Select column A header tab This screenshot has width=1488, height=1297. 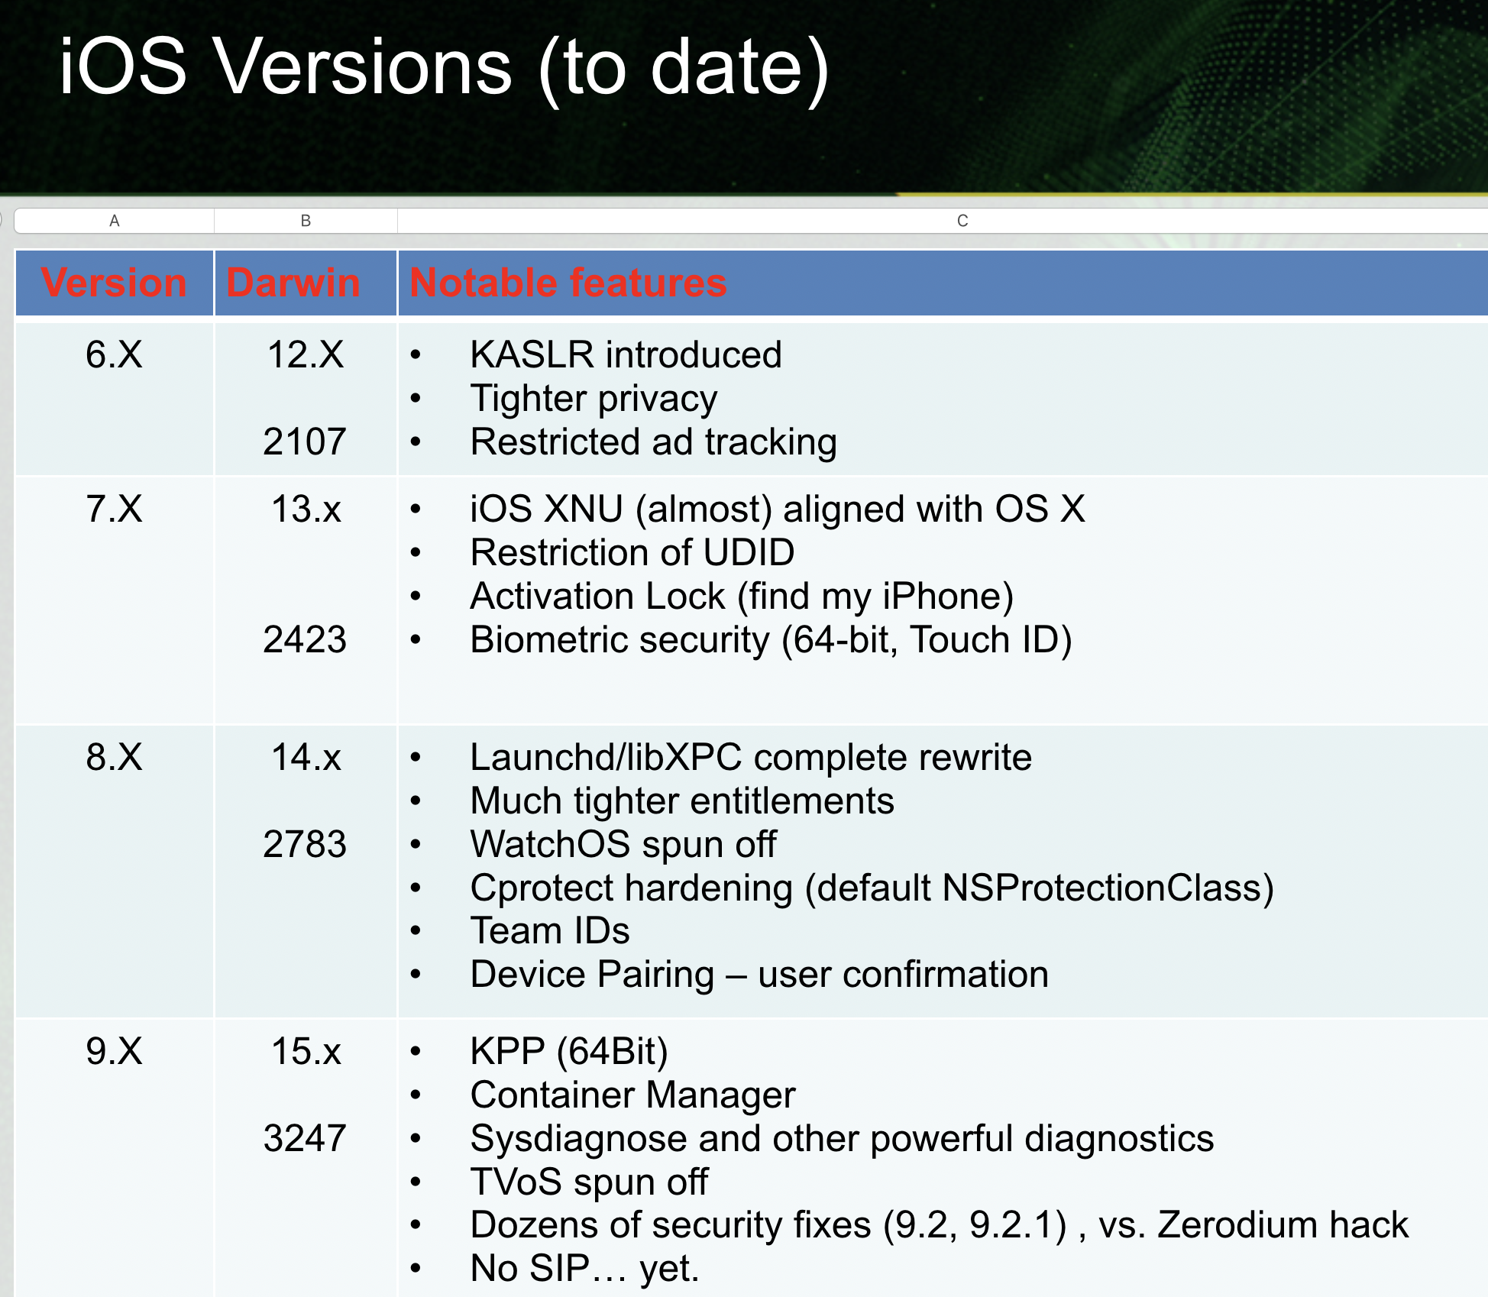[115, 221]
